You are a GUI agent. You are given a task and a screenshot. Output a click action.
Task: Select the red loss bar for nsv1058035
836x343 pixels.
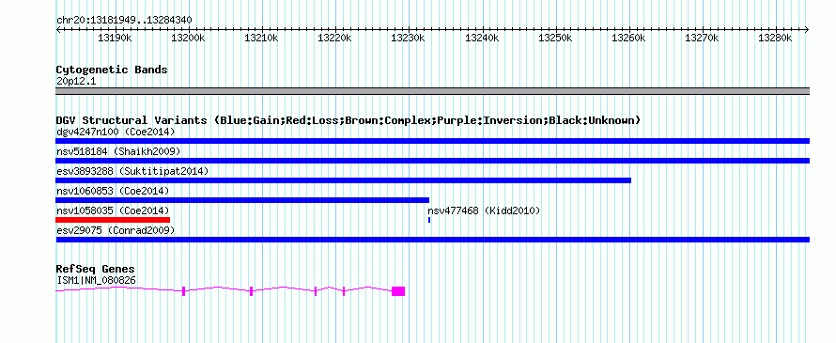[113, 220]
